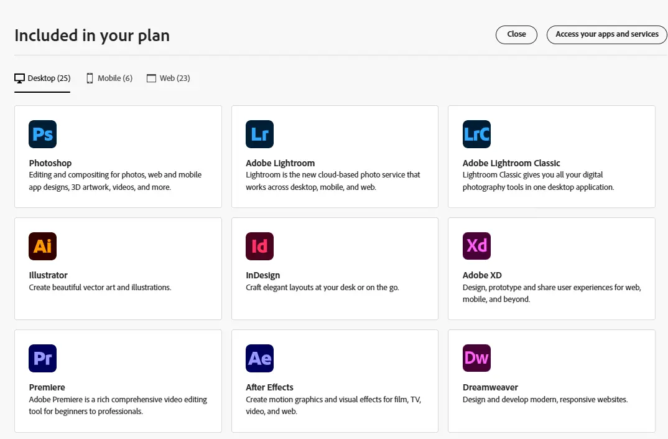Click 'Adobe Premiere is a rich' description

coord(118,405)
